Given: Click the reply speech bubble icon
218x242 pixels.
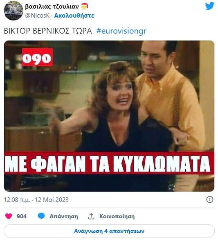Looking at the screenshot, I should coord(41,216).
